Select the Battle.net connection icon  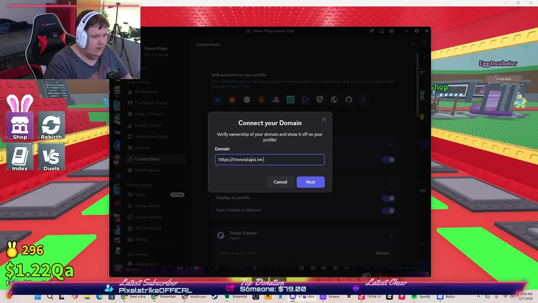point(305,100)
